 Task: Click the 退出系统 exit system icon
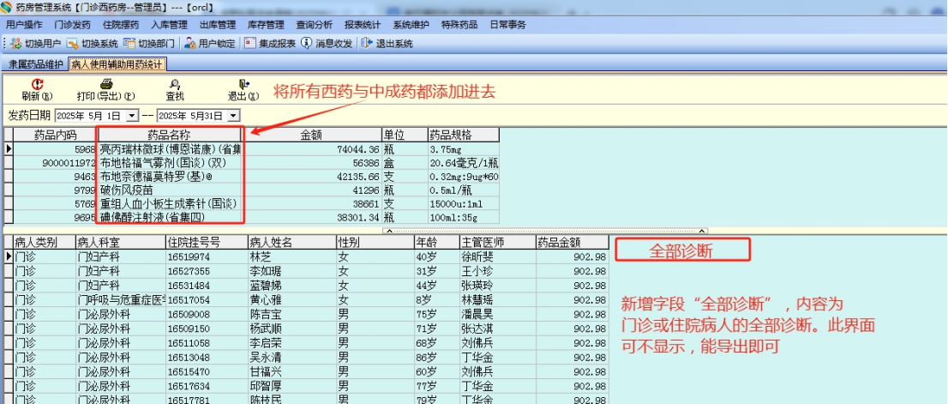pos(366,44)
